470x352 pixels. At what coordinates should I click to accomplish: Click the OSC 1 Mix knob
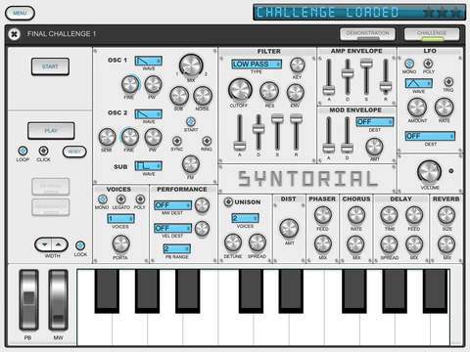click(191, 66)
